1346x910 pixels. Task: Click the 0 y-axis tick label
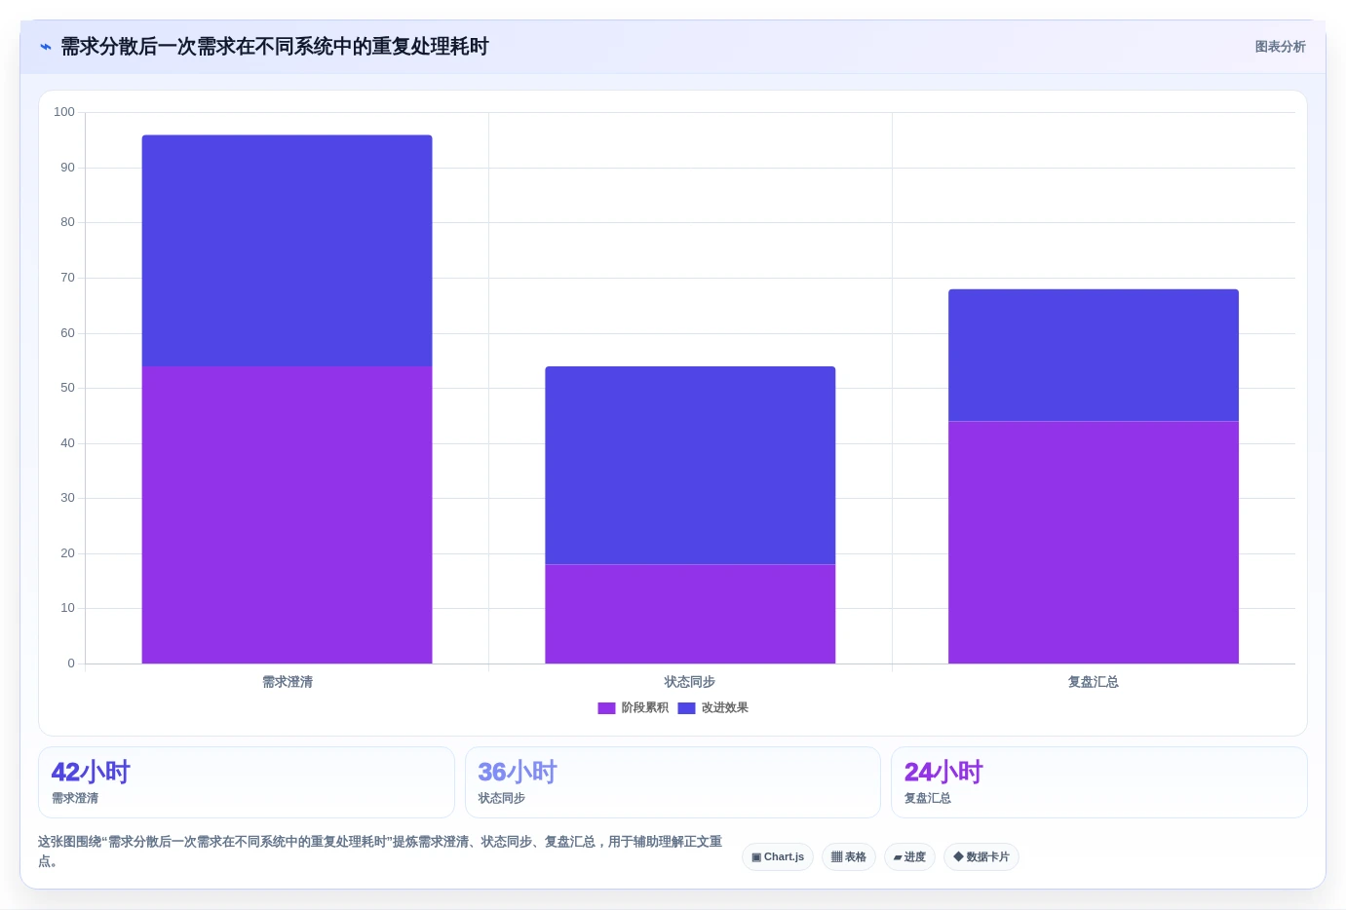click(x=71, y=664)
